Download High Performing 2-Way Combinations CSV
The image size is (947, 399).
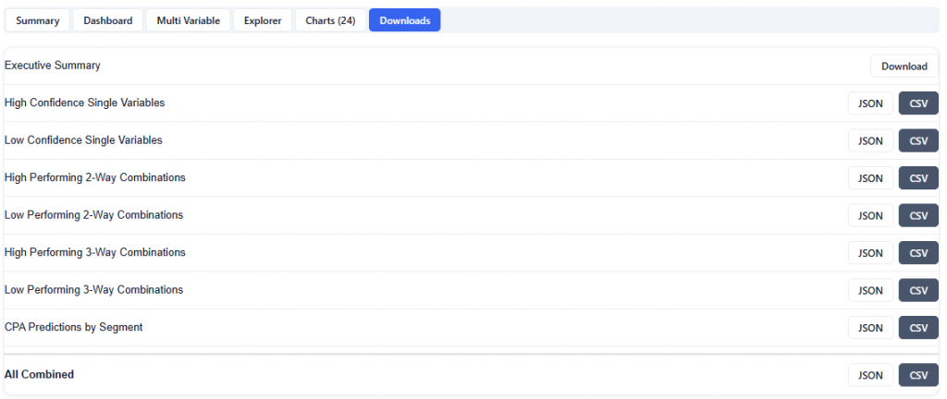[918, 178]
